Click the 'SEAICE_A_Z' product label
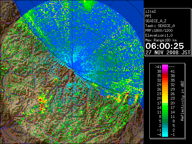The height and width of the screenshot is (144, 192). (x=156, y=21)
